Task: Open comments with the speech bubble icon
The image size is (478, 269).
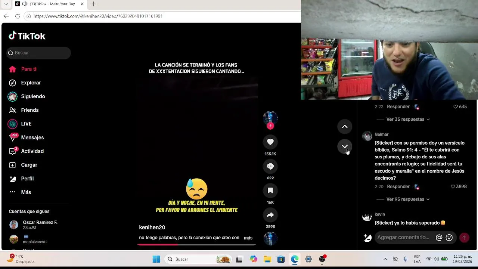Action: click(x=270, y=166)
